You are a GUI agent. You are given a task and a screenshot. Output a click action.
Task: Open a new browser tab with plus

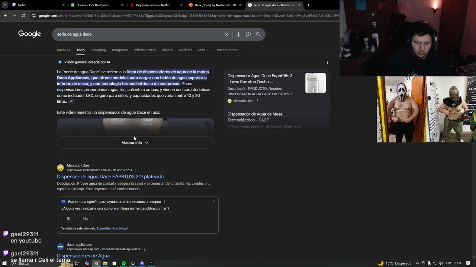(x=308, y=5)
